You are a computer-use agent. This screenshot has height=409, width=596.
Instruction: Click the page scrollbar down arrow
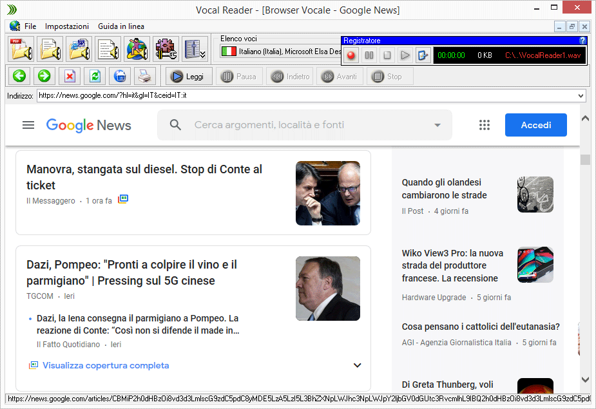[x=585, y=379]
